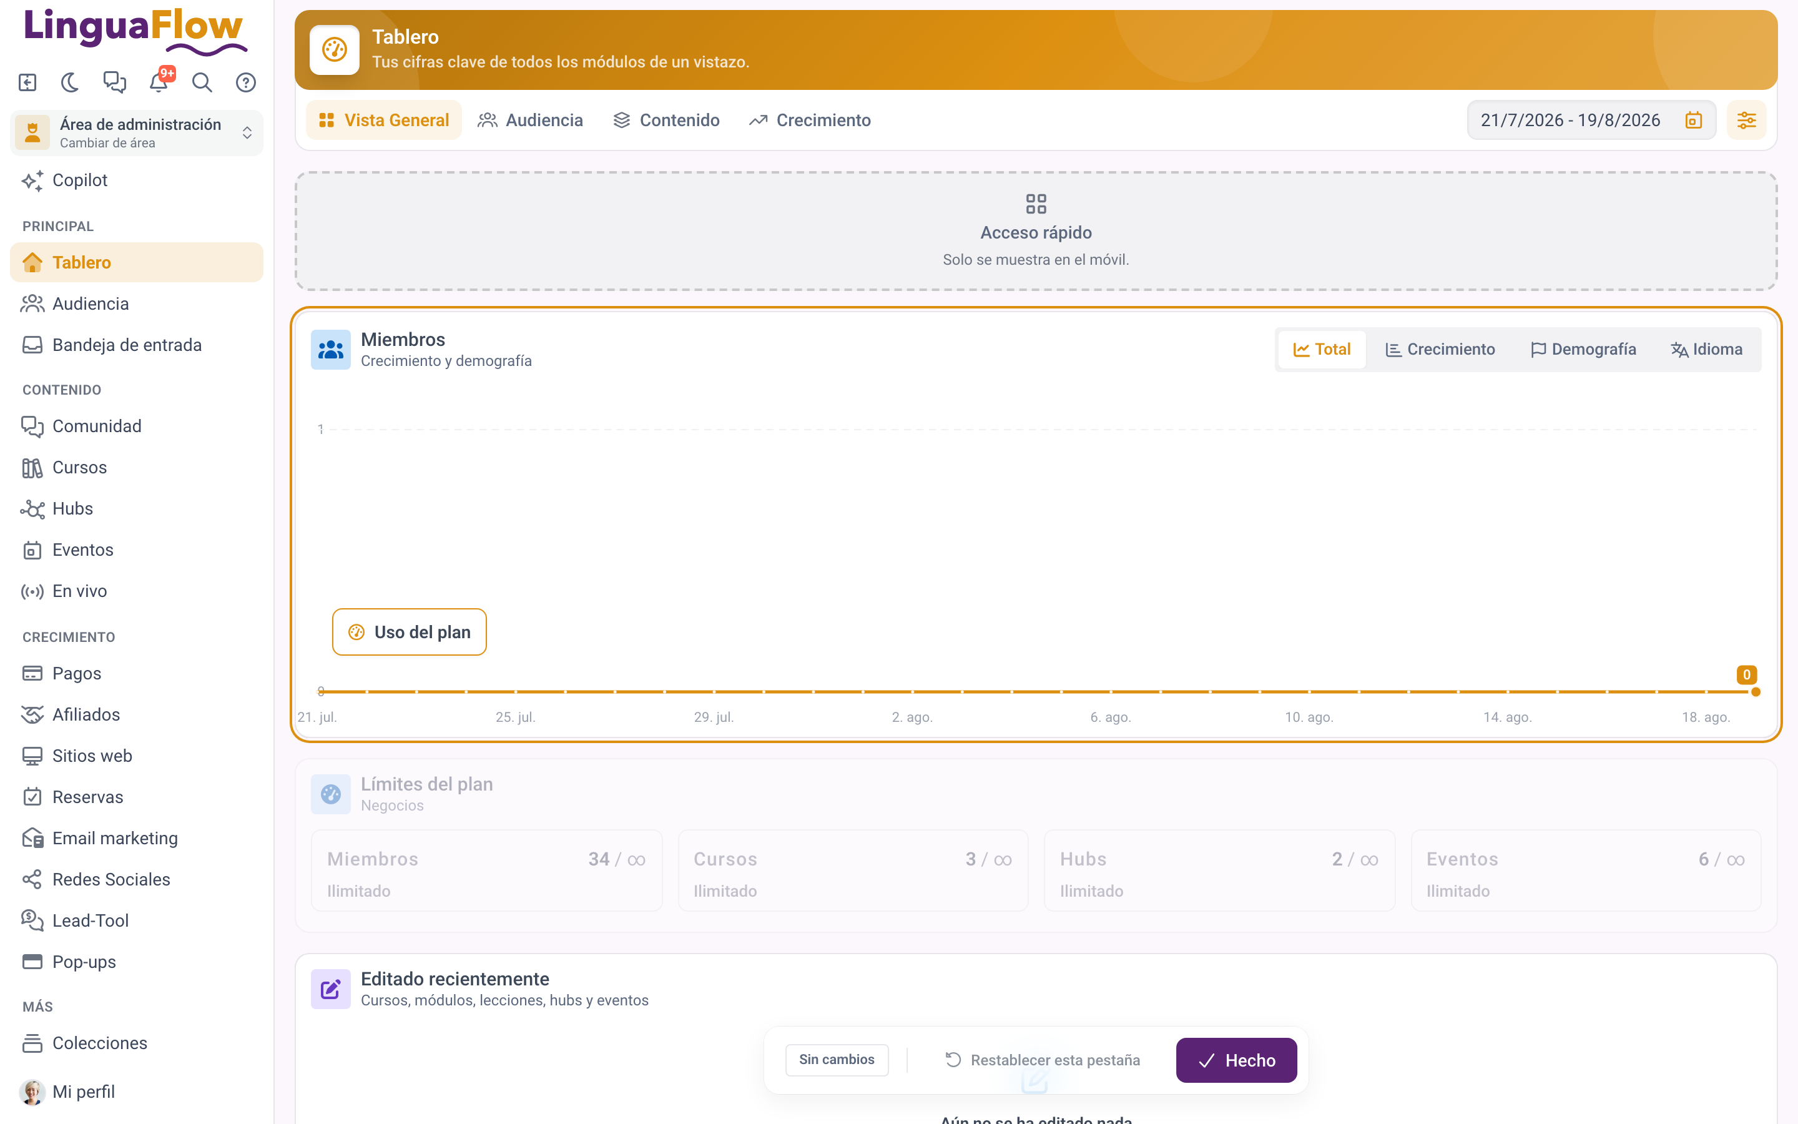Select the Idioma view in Miembros

coord(1707,350)
